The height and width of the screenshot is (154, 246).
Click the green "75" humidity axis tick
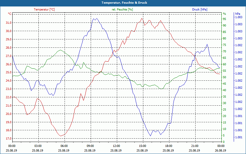[x=224, y=45]
